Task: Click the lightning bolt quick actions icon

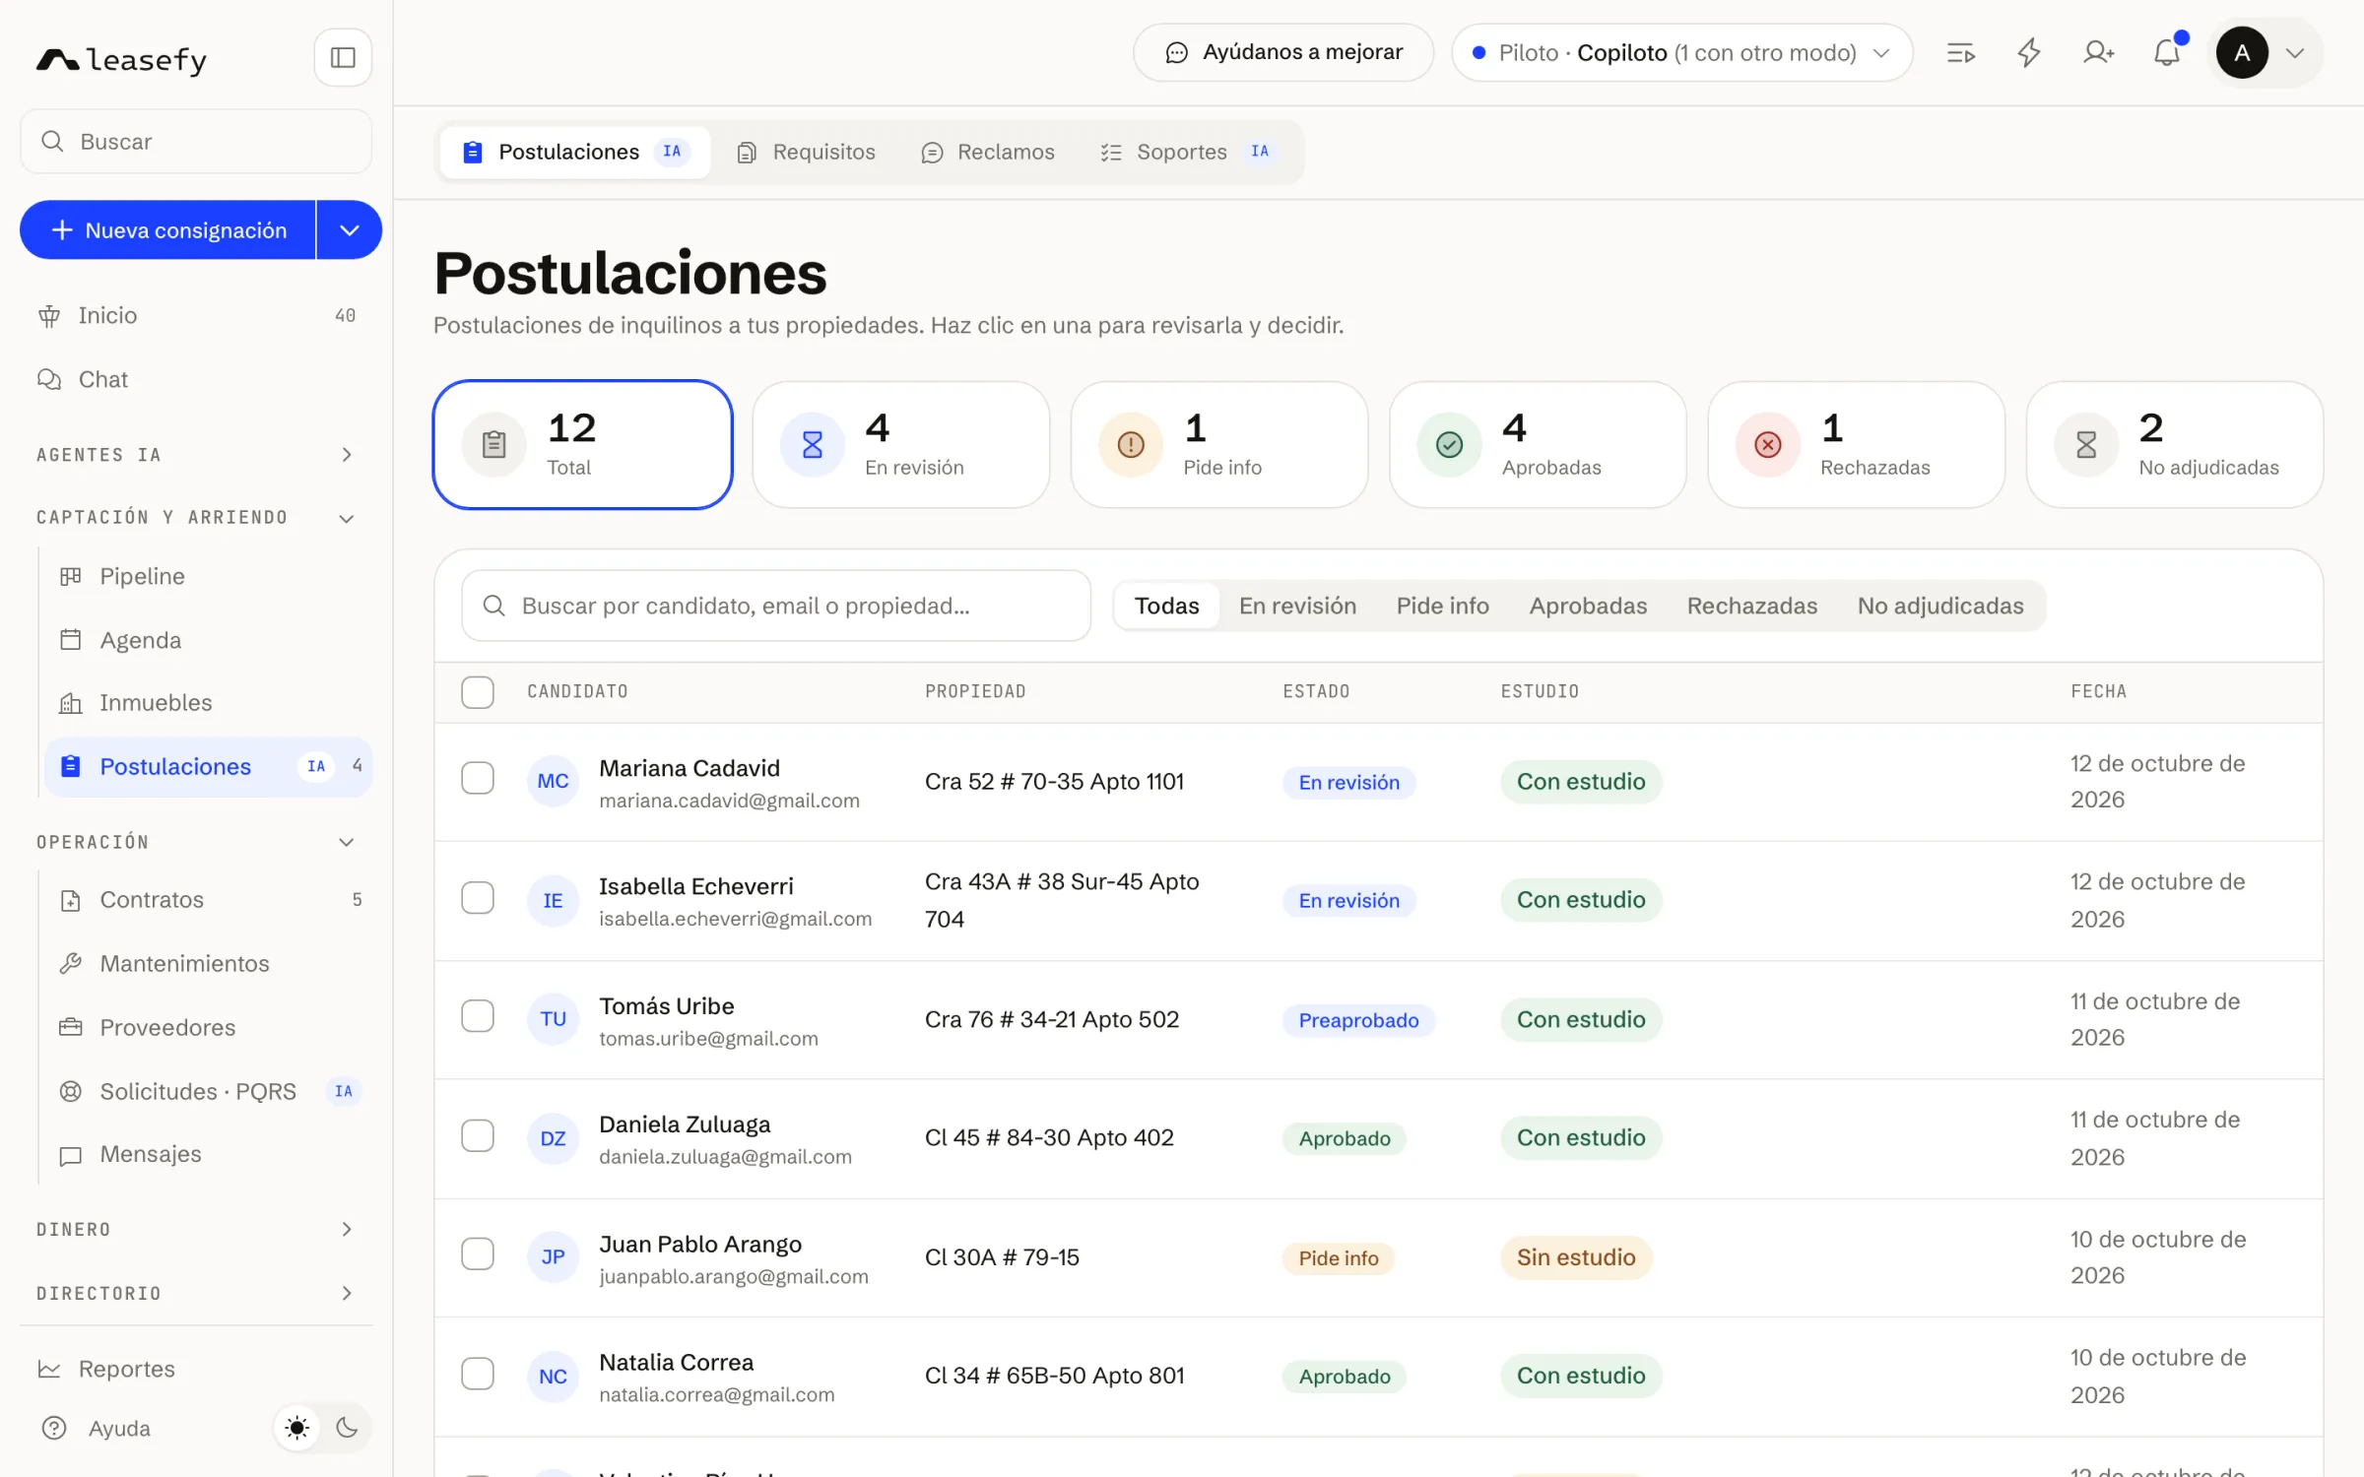Action: point(2029,53)
